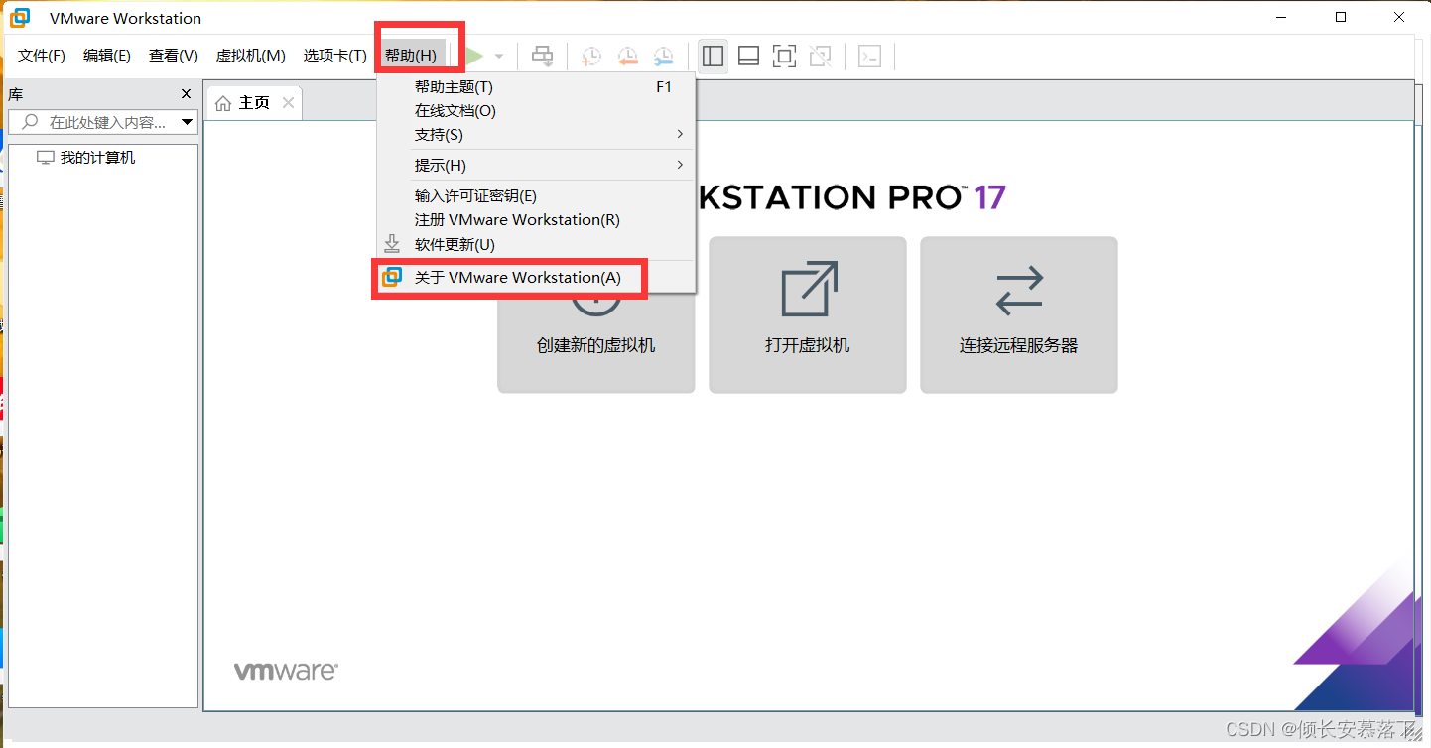Click the unity mode icon
The width and height of the screenshot is (1431, 748).
tap(821, 57)
